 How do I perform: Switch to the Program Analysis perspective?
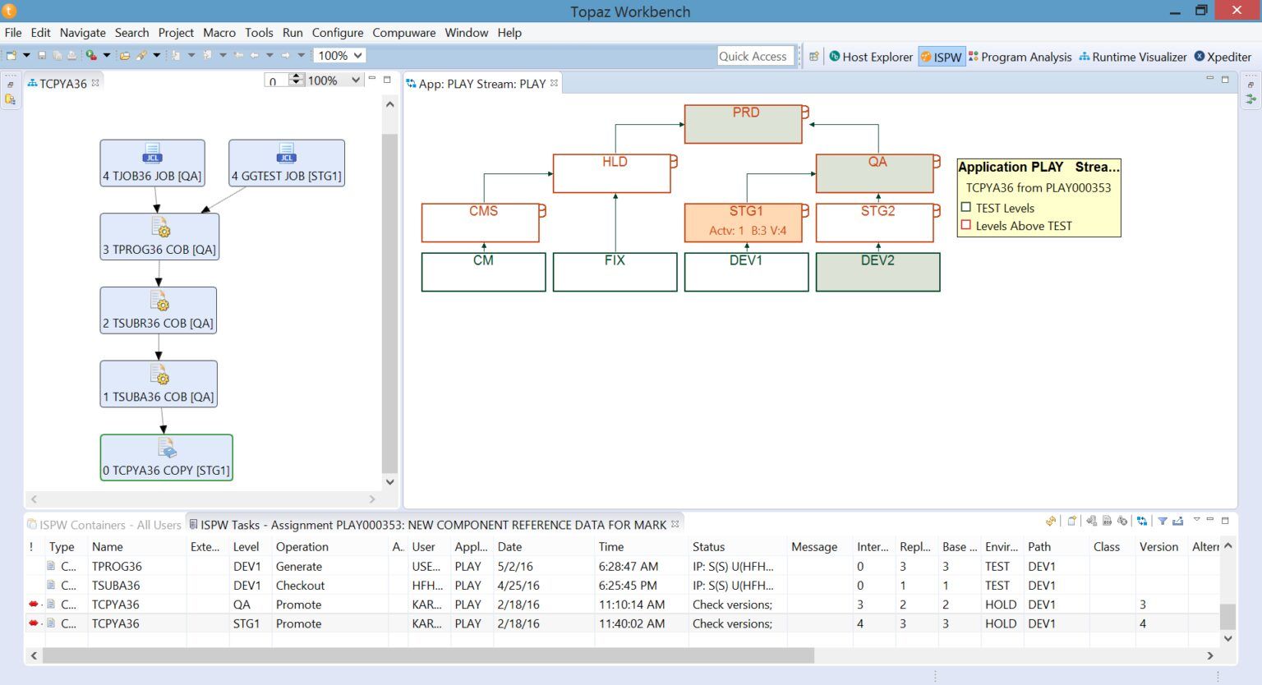(1020, 57)
